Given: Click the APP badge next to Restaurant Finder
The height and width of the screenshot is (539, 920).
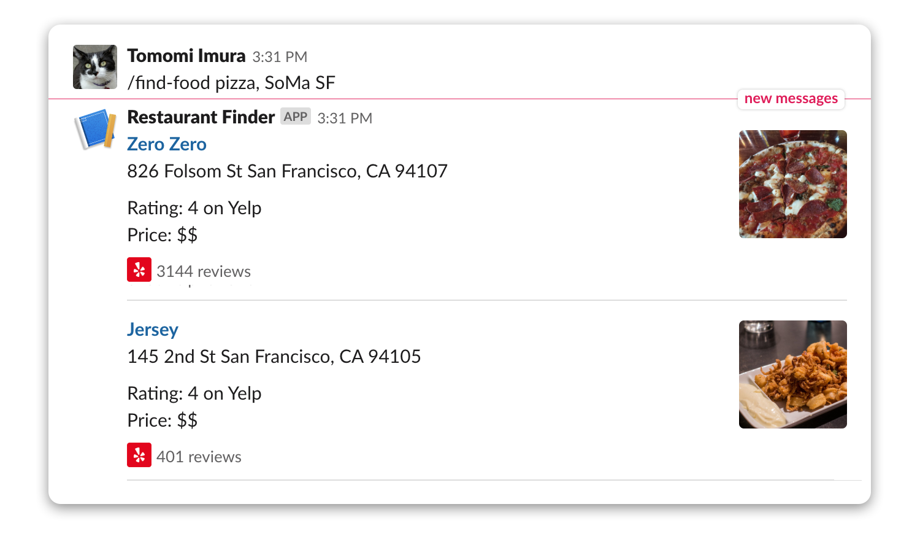Looking at the screenshot, I should [296, 117].
